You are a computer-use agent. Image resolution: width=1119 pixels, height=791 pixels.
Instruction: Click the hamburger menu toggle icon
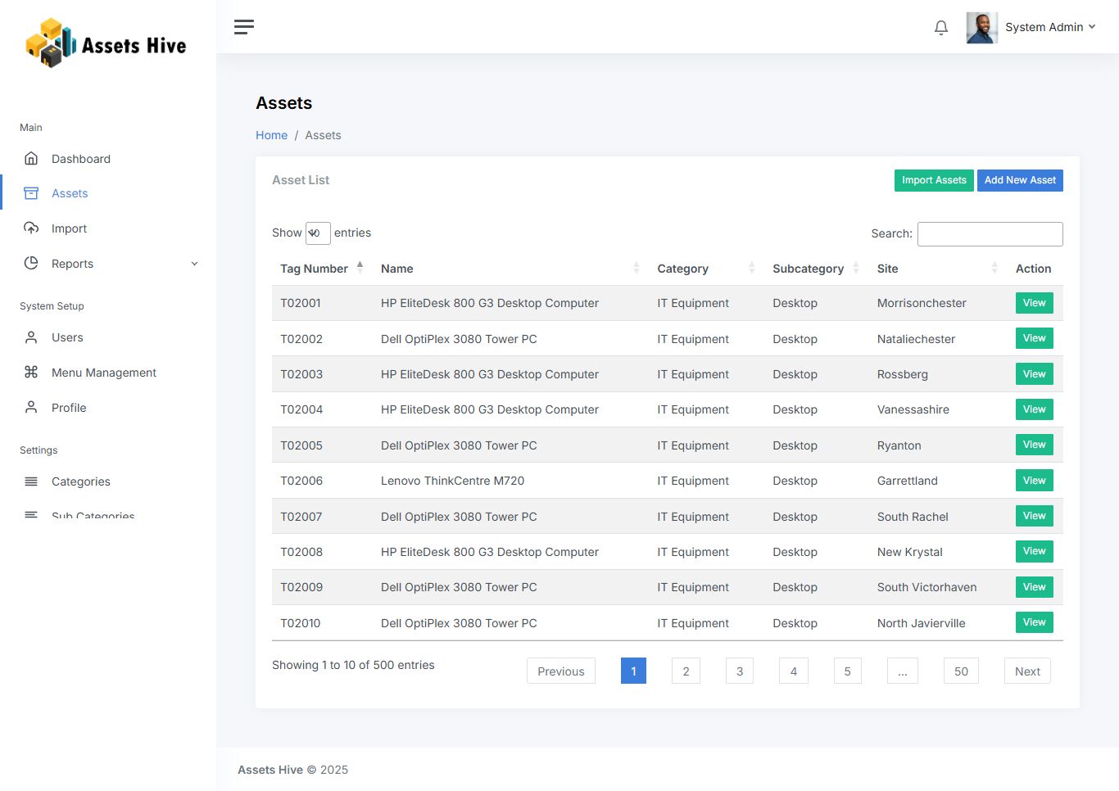click(x=243, y=27)
